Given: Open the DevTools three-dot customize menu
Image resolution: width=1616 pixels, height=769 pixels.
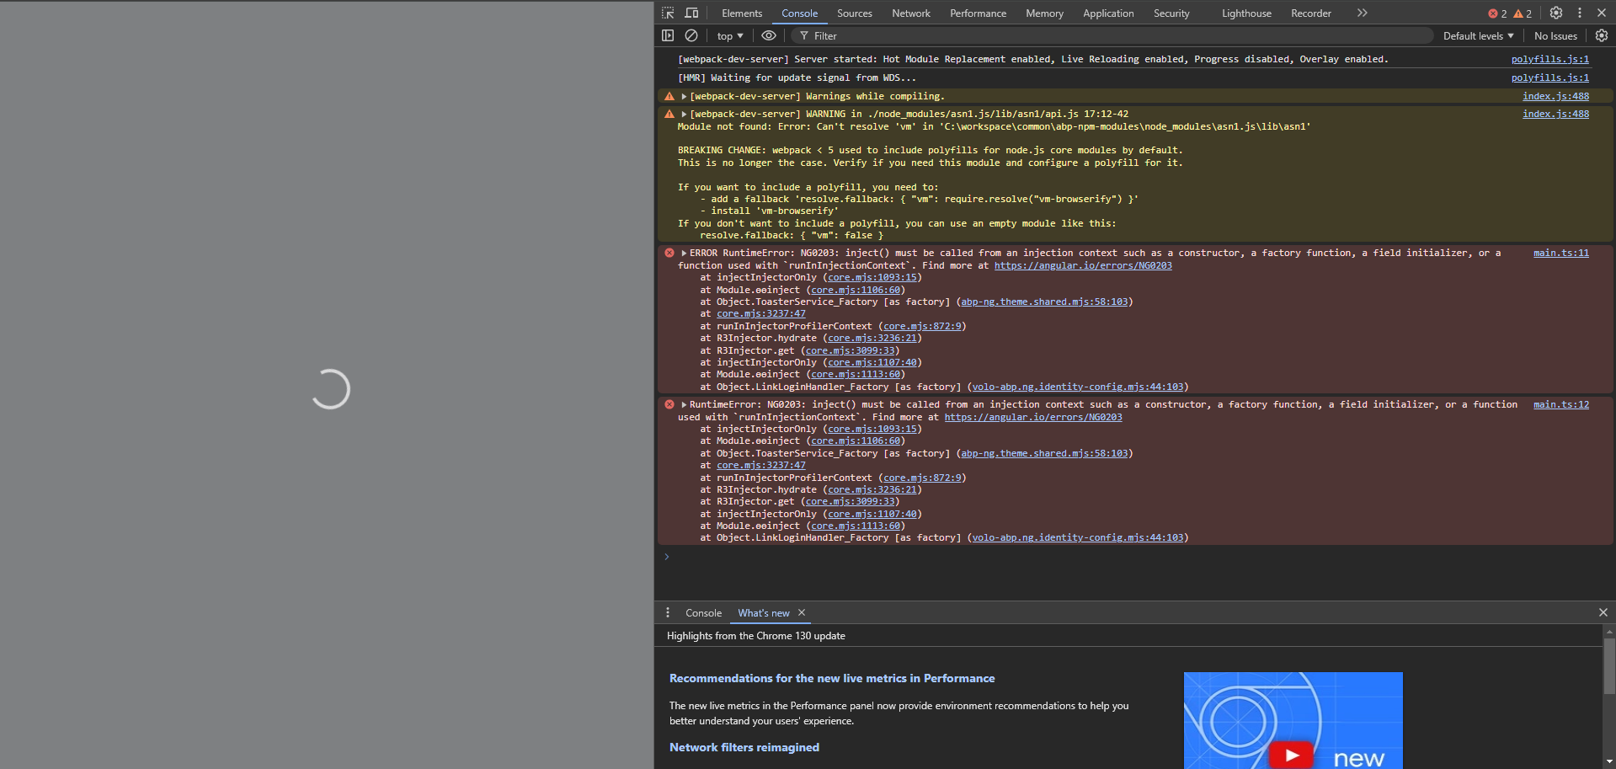Looking at the screenshot, I should tap(1580, 13).
